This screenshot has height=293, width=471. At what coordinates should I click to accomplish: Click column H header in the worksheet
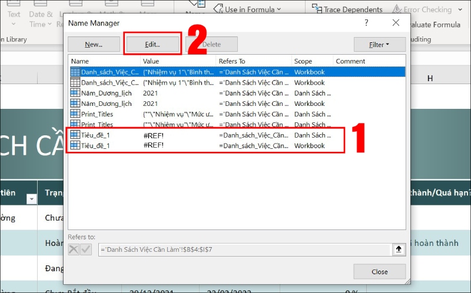(x=430, y=78)
